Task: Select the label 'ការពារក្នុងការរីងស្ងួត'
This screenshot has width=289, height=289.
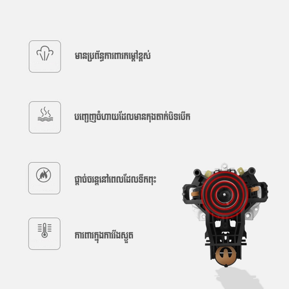Action: [x=104, y=235]
